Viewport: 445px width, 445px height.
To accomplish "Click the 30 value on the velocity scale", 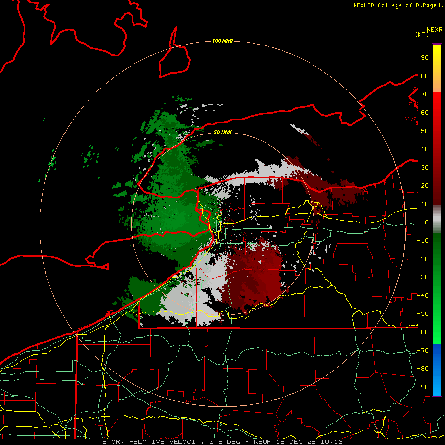I will (x=425, y=168).
